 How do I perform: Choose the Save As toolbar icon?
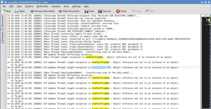[x=100, y=11]
